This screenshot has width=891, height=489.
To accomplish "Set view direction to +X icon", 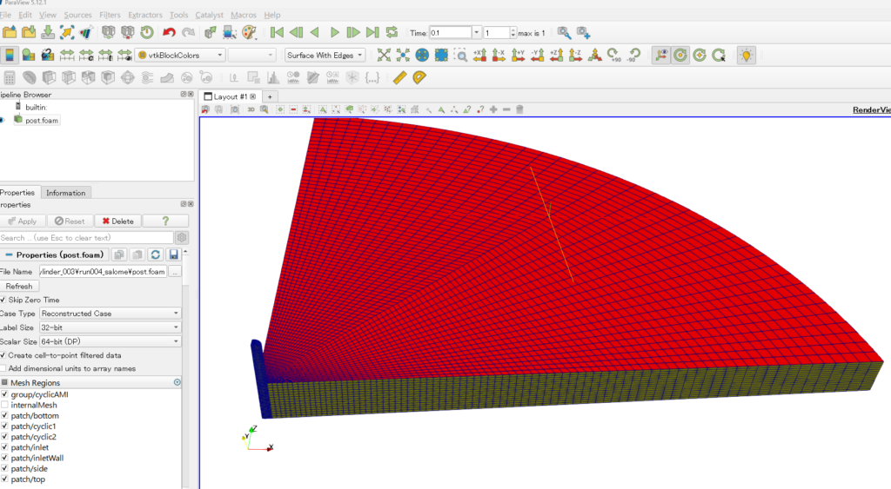I will click(479, 55).
